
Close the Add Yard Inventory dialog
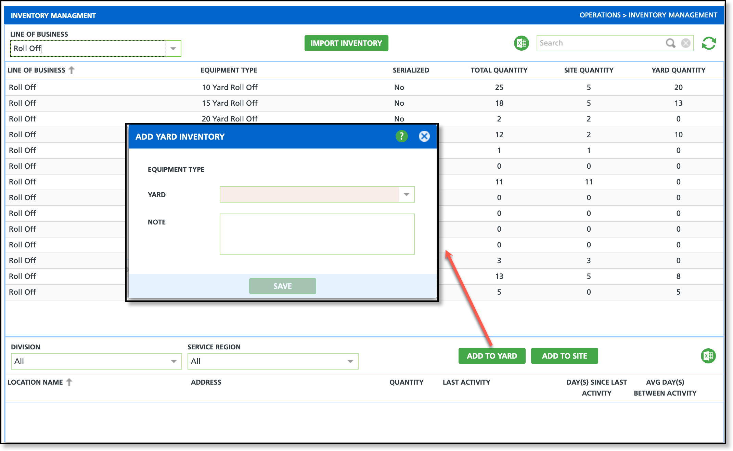click(424, 136)
